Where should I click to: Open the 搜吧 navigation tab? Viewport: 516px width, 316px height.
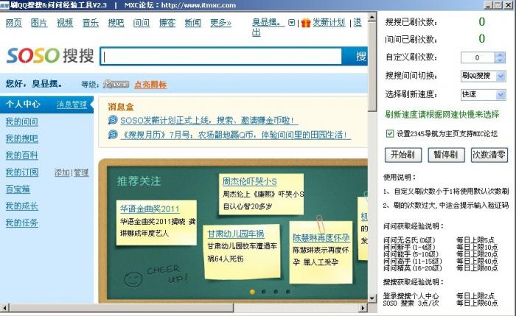pos(116,23)
